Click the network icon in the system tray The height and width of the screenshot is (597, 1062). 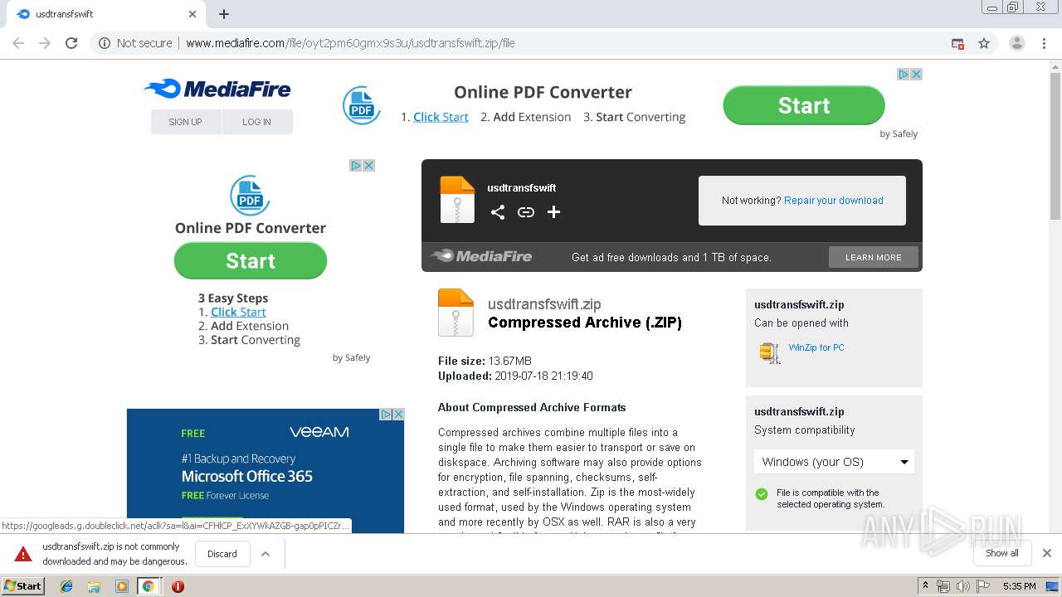pos(943,586)
